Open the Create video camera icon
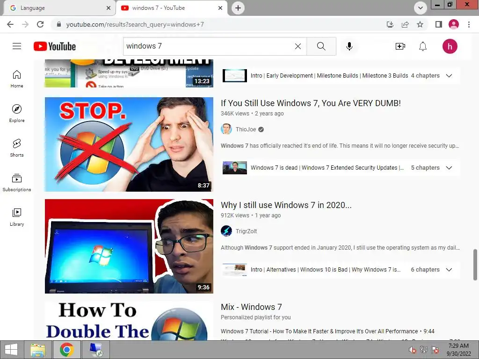This screenshot has width=479, height=359. 400,46
